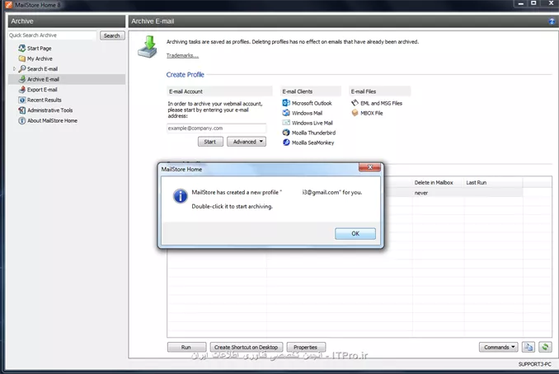Click in the Quick Search Archive field
This screenshot has height=374, width=559.
click(52, 35)
